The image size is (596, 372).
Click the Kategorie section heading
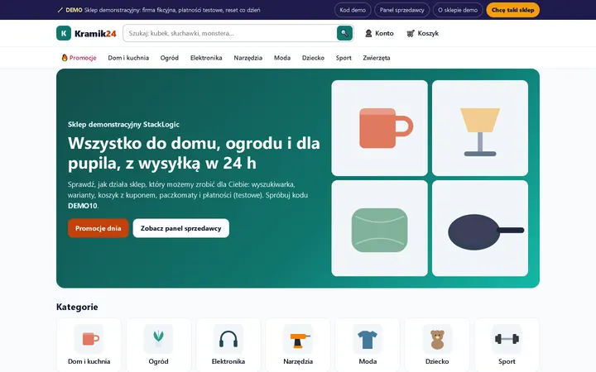(77, 307)
